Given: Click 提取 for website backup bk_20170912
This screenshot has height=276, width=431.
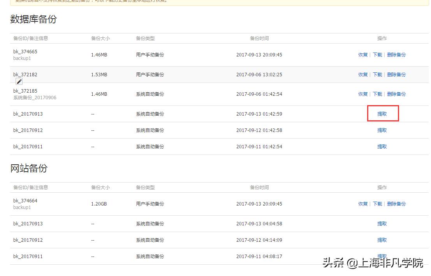Looking at the screenshot, I should [x=382, y=240].
